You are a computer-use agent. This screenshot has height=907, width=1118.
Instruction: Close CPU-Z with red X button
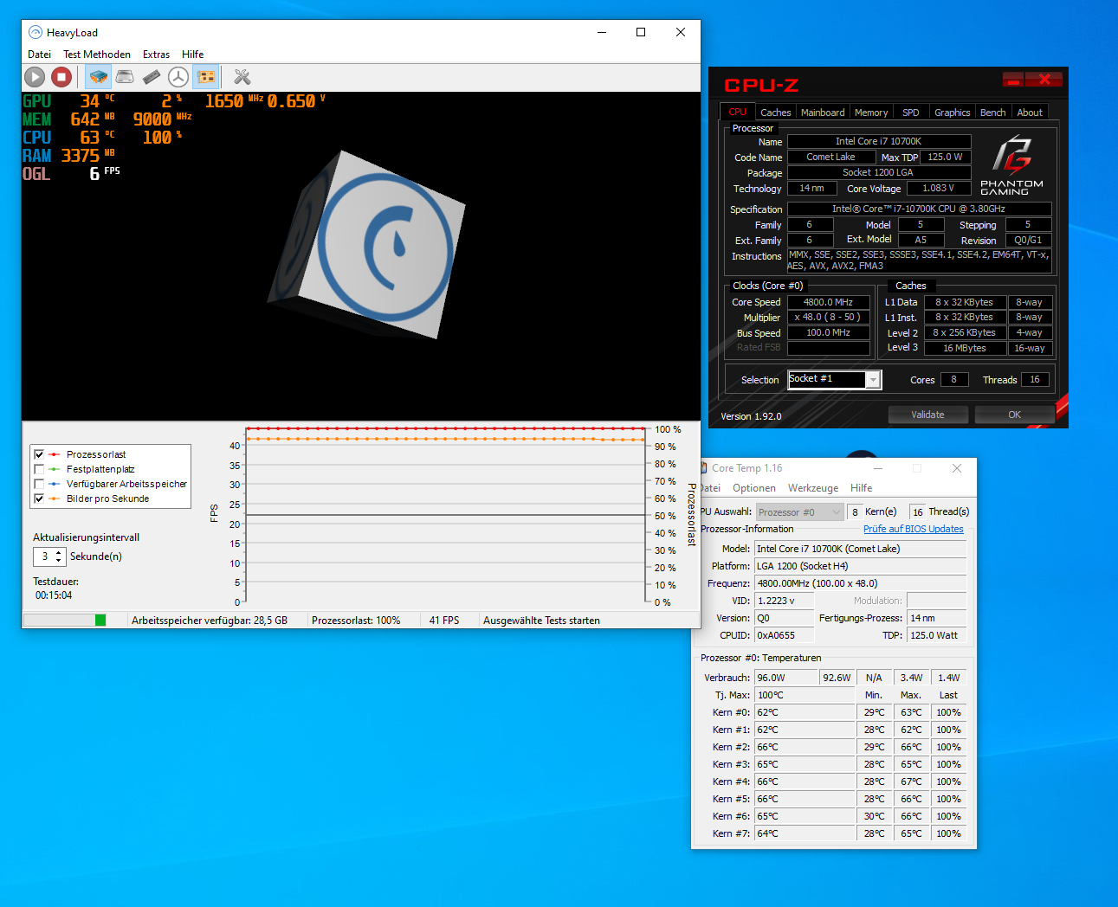[1044, 80]
